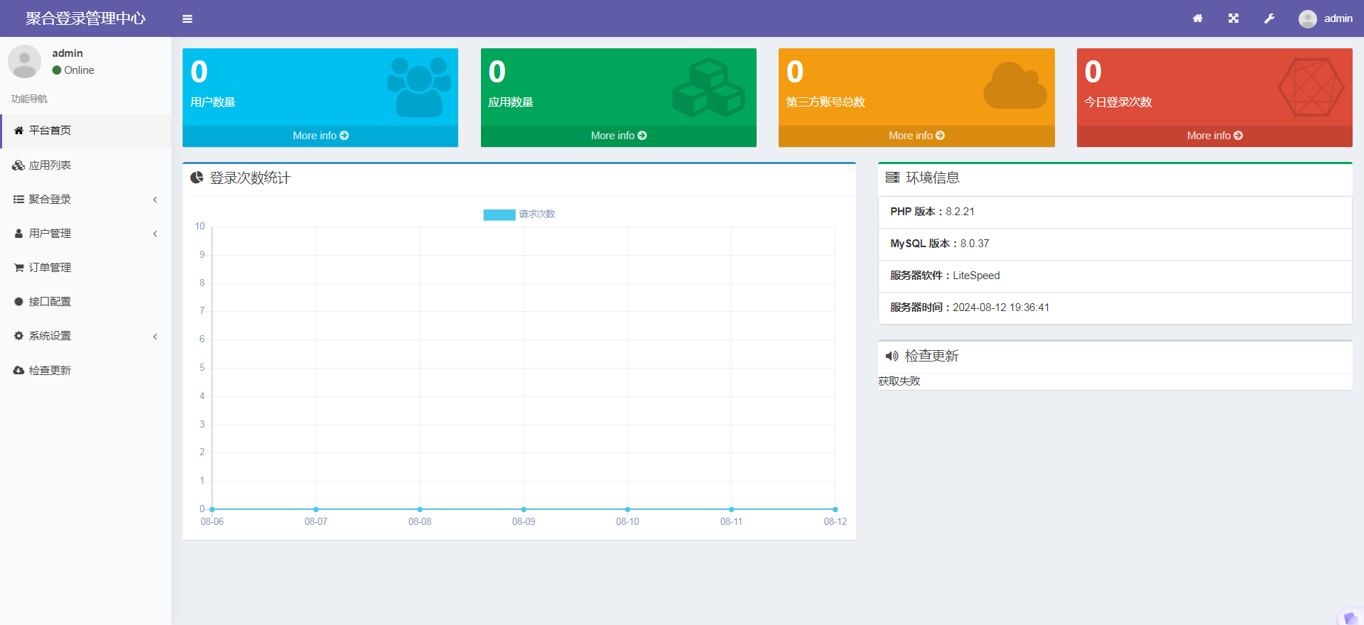Expand the 用户管理 submenu arrow
The width and height of the screenshot is (1364, 625).
click(155, 234)
